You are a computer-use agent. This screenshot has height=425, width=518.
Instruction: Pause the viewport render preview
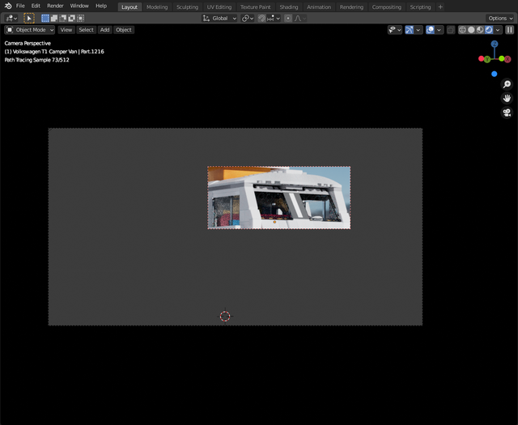point(510,30)
